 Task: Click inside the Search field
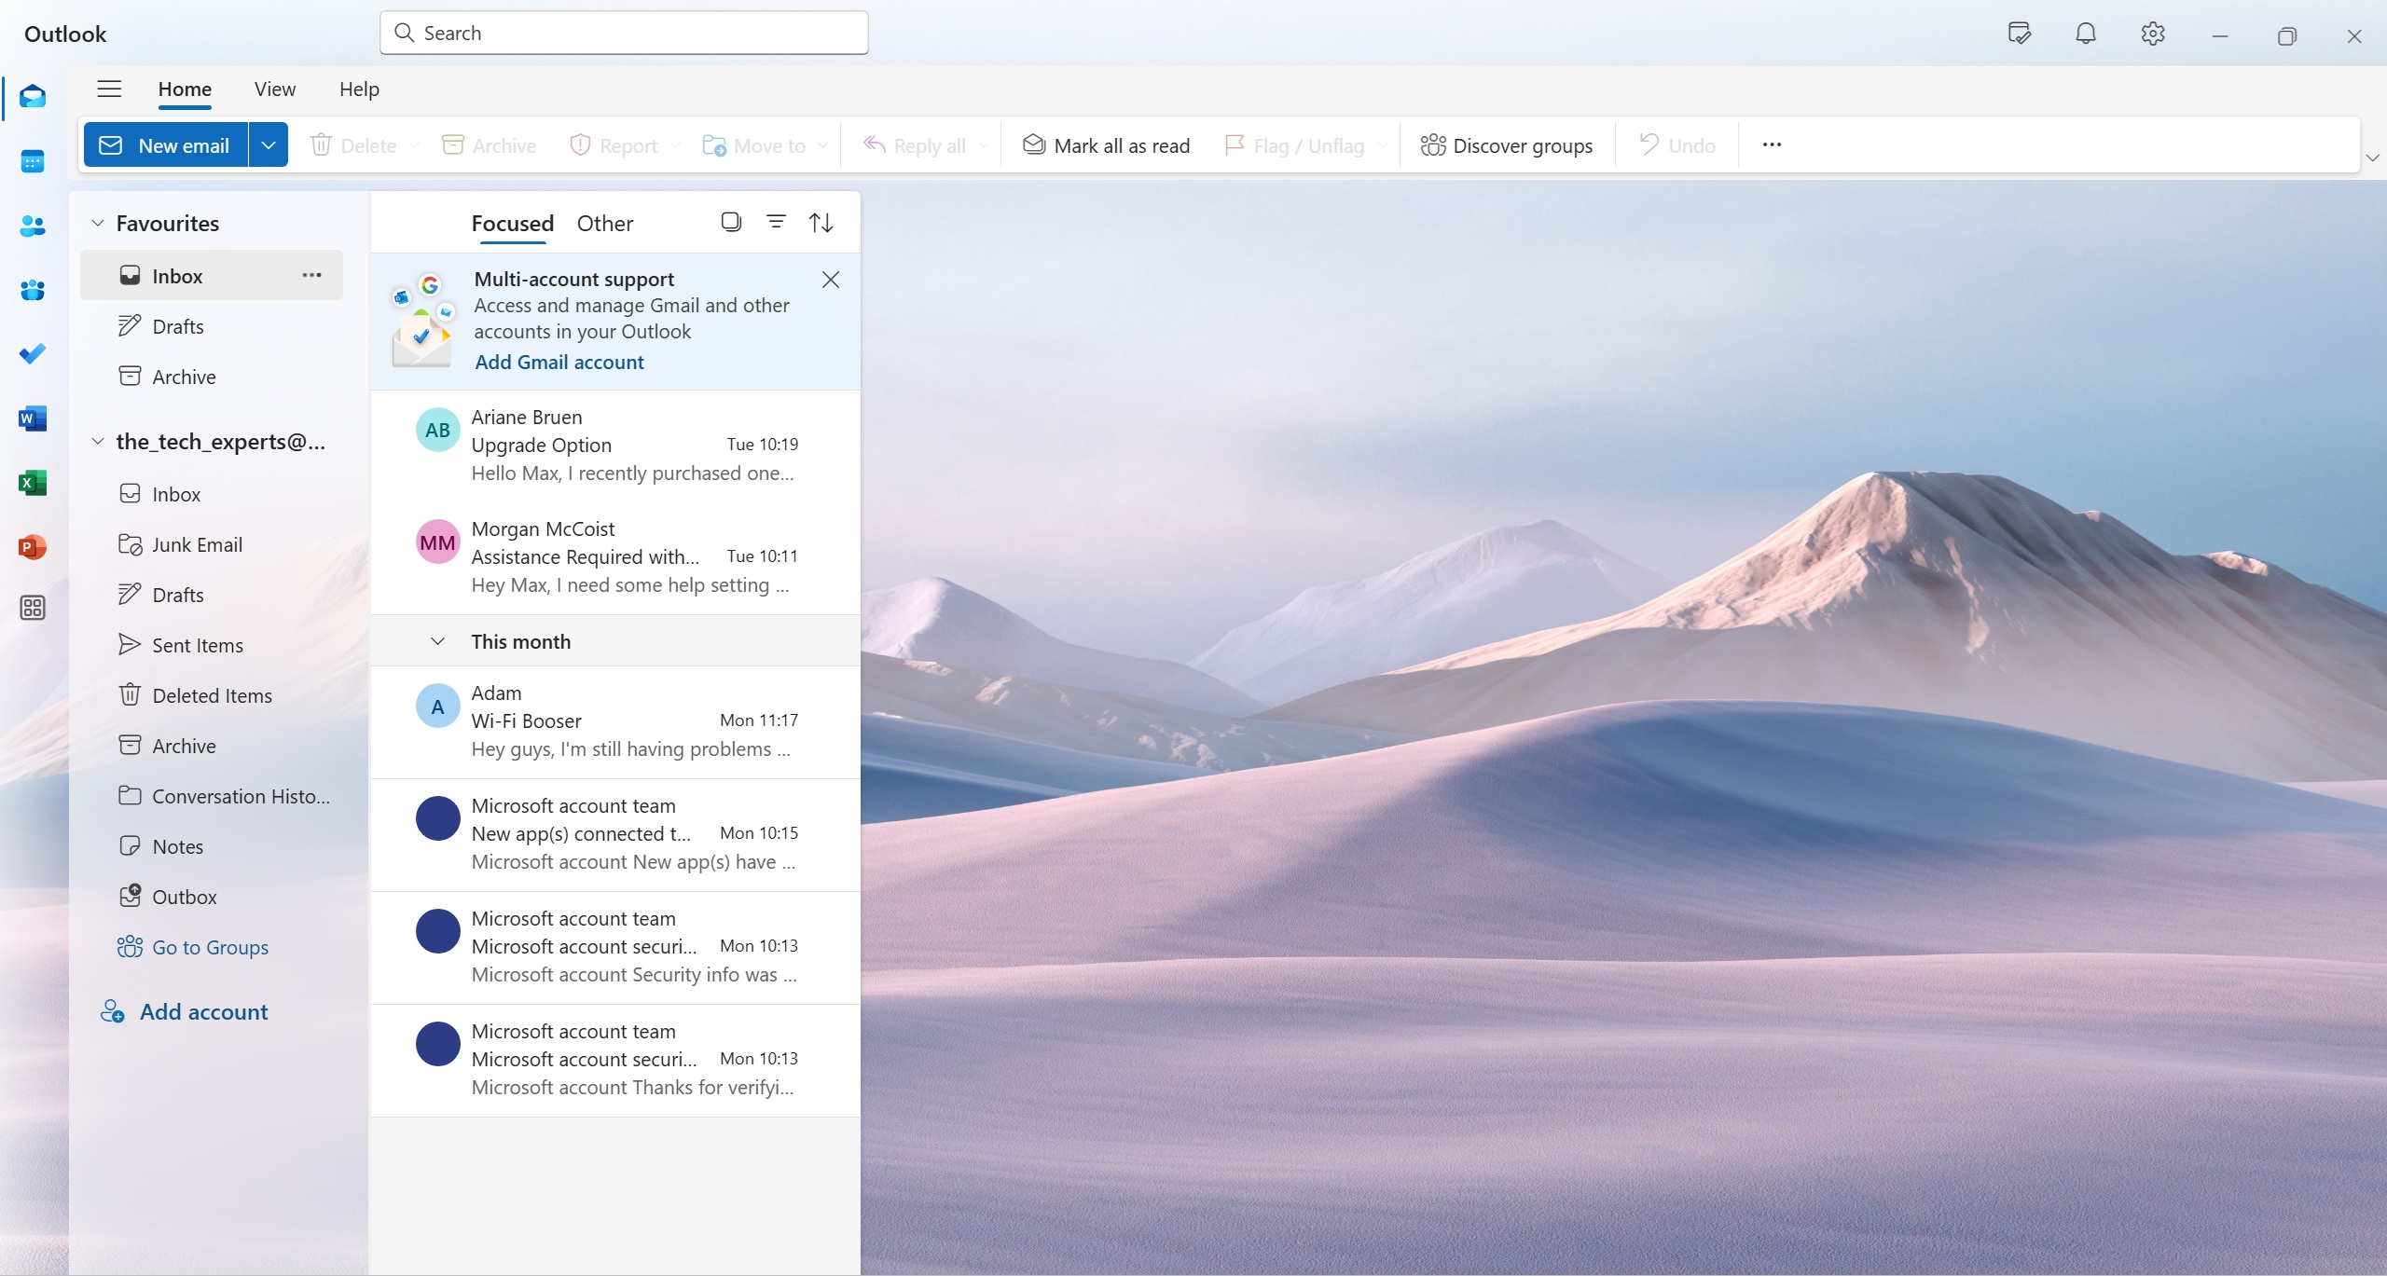coord(622,33)
